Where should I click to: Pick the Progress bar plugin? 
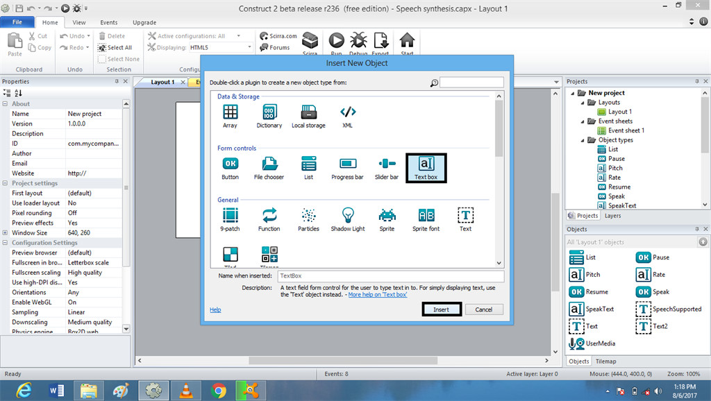(x=347, y=168)
